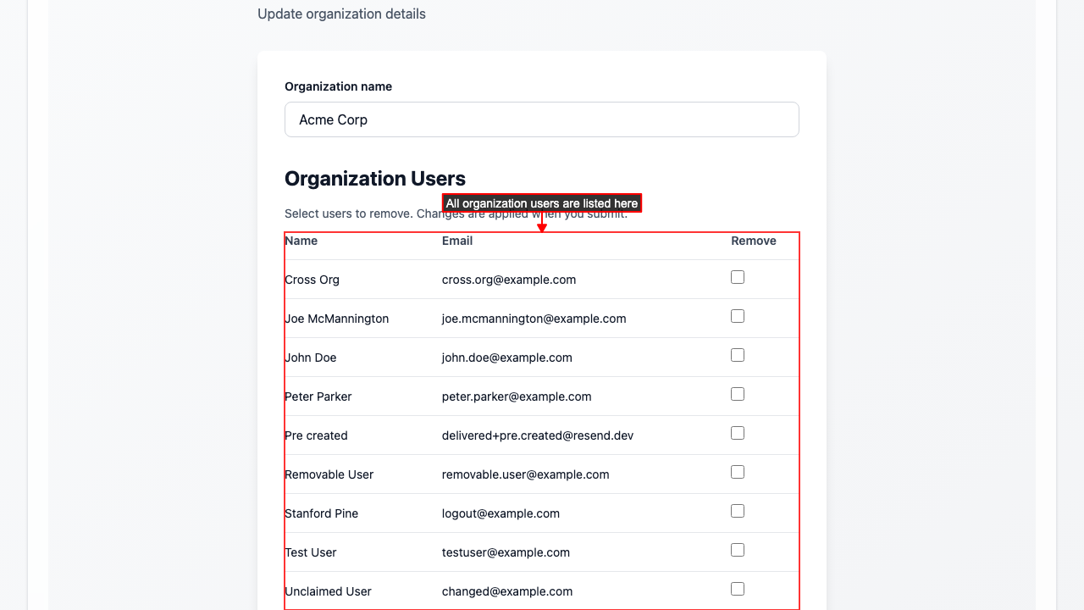Click the Remove column header
The width and height of the screenshot is (1084, 610).
pyautogui.click(x=753, y=241)
